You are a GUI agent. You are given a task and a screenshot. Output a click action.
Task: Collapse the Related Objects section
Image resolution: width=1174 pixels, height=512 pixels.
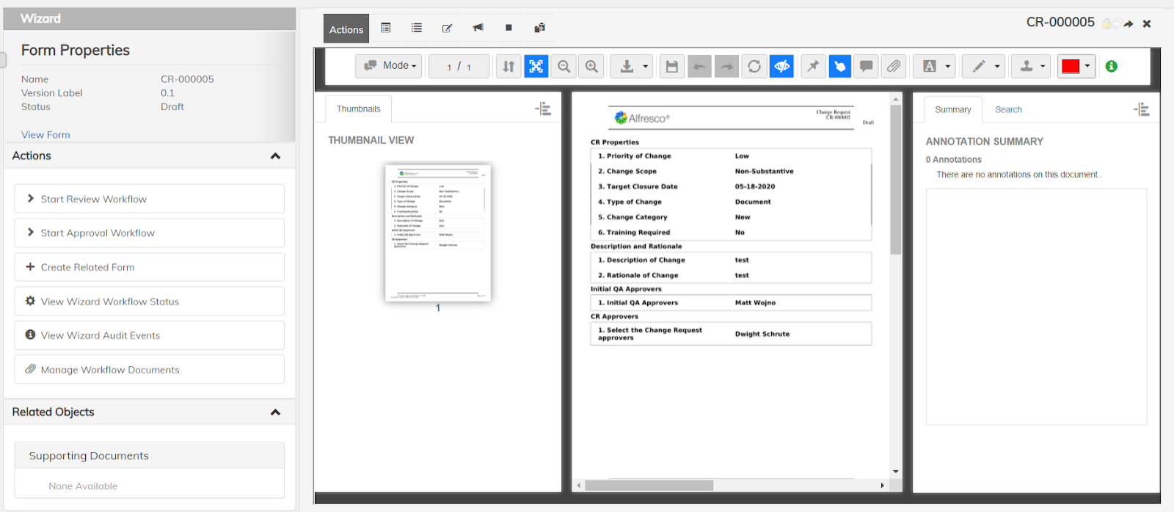click(275, 412)
